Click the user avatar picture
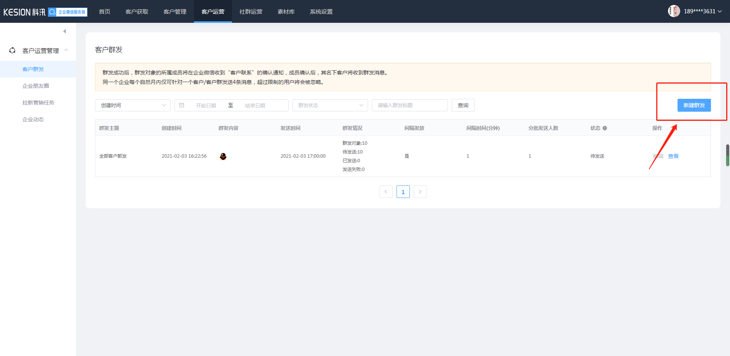Viewport: 730px width, 356px height. pos(674,11)
